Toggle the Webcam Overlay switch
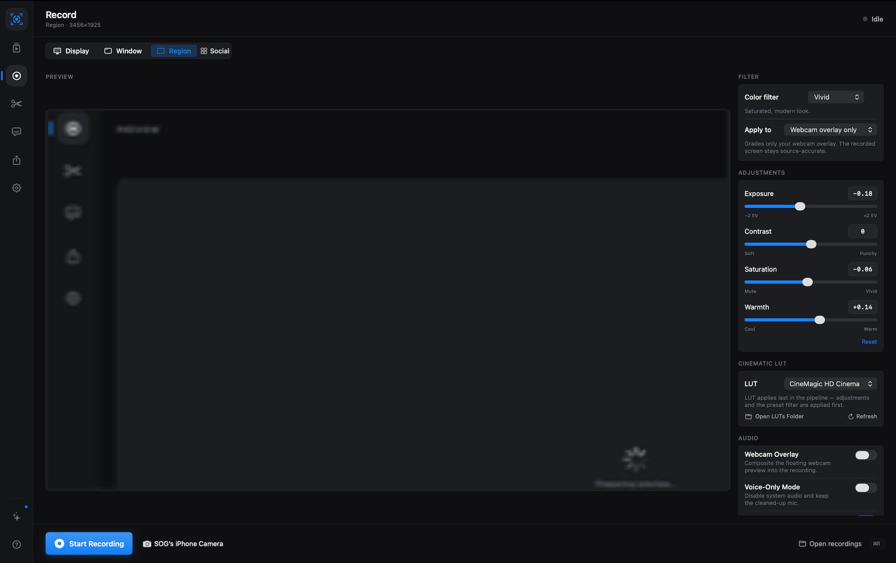896x563 pixels. (866, 455)
